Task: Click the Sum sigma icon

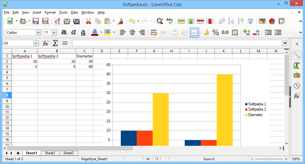Action: tap(55, 43)
